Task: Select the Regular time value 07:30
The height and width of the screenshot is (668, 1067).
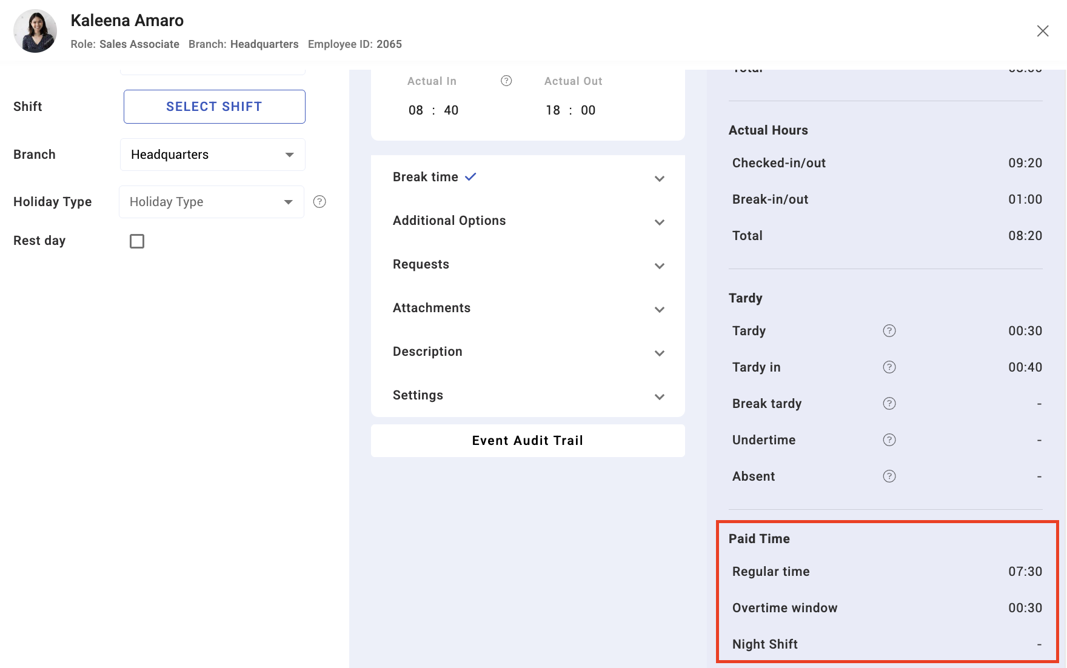Action: [x=1025, y=572]
